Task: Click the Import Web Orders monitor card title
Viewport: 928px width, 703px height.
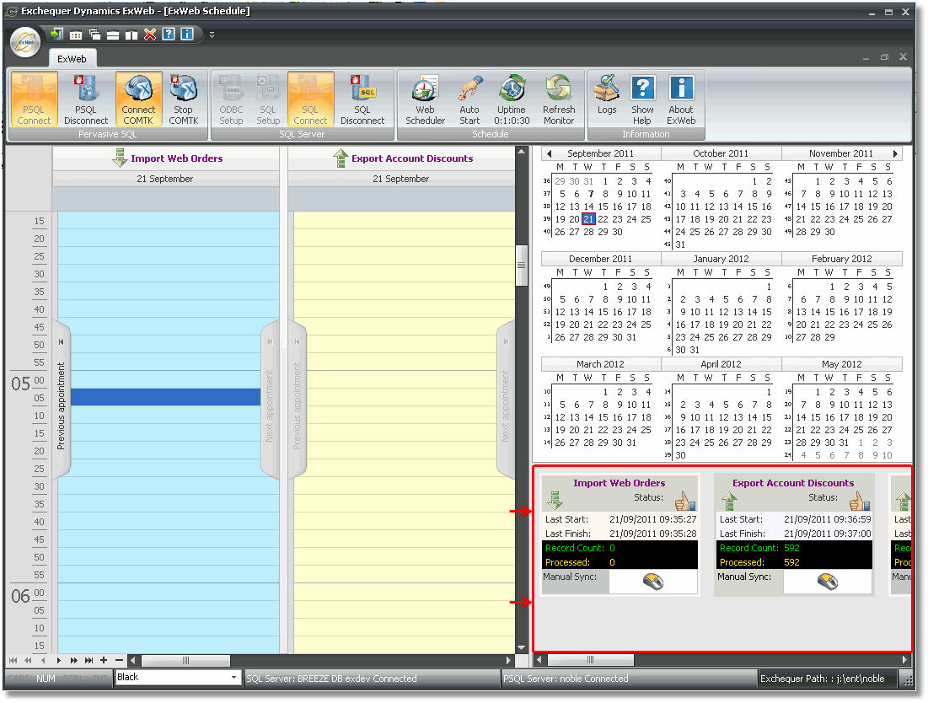Action: [619, 483]
